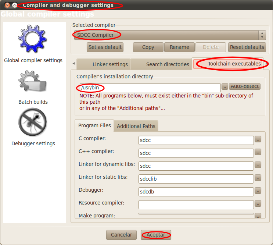The height and width of the screenshot is (245, 273).
Task: Click in the C compiler text field
Action: [196, 140]
